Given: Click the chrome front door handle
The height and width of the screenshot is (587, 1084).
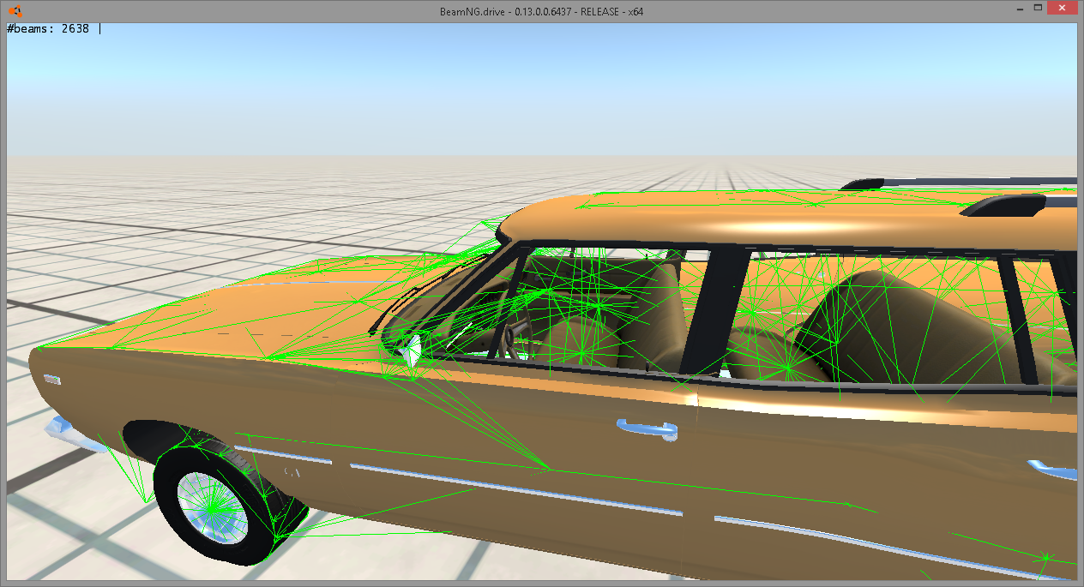Looking at the screenshot, I should click(x=646, y=428).
